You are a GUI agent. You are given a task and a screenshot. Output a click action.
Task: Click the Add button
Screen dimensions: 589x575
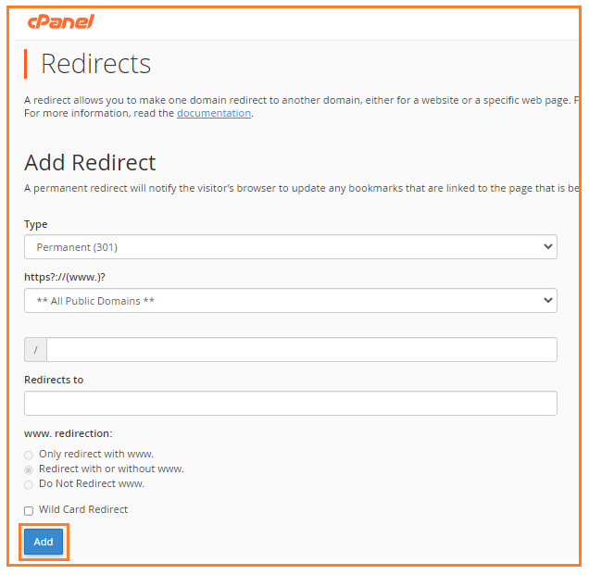[44, 542]
